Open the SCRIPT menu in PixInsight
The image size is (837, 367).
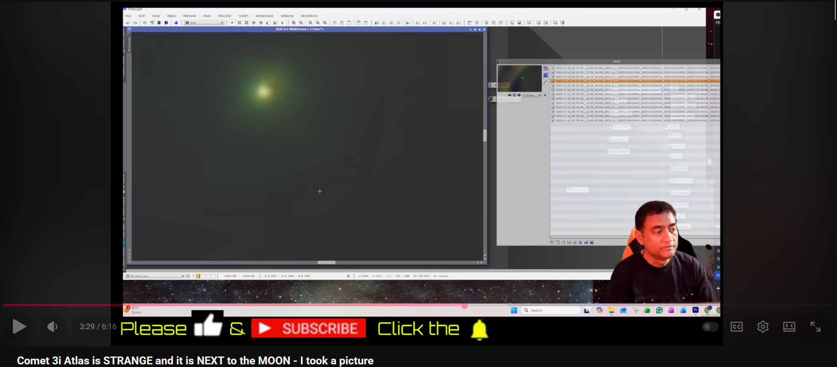point(244,16)
